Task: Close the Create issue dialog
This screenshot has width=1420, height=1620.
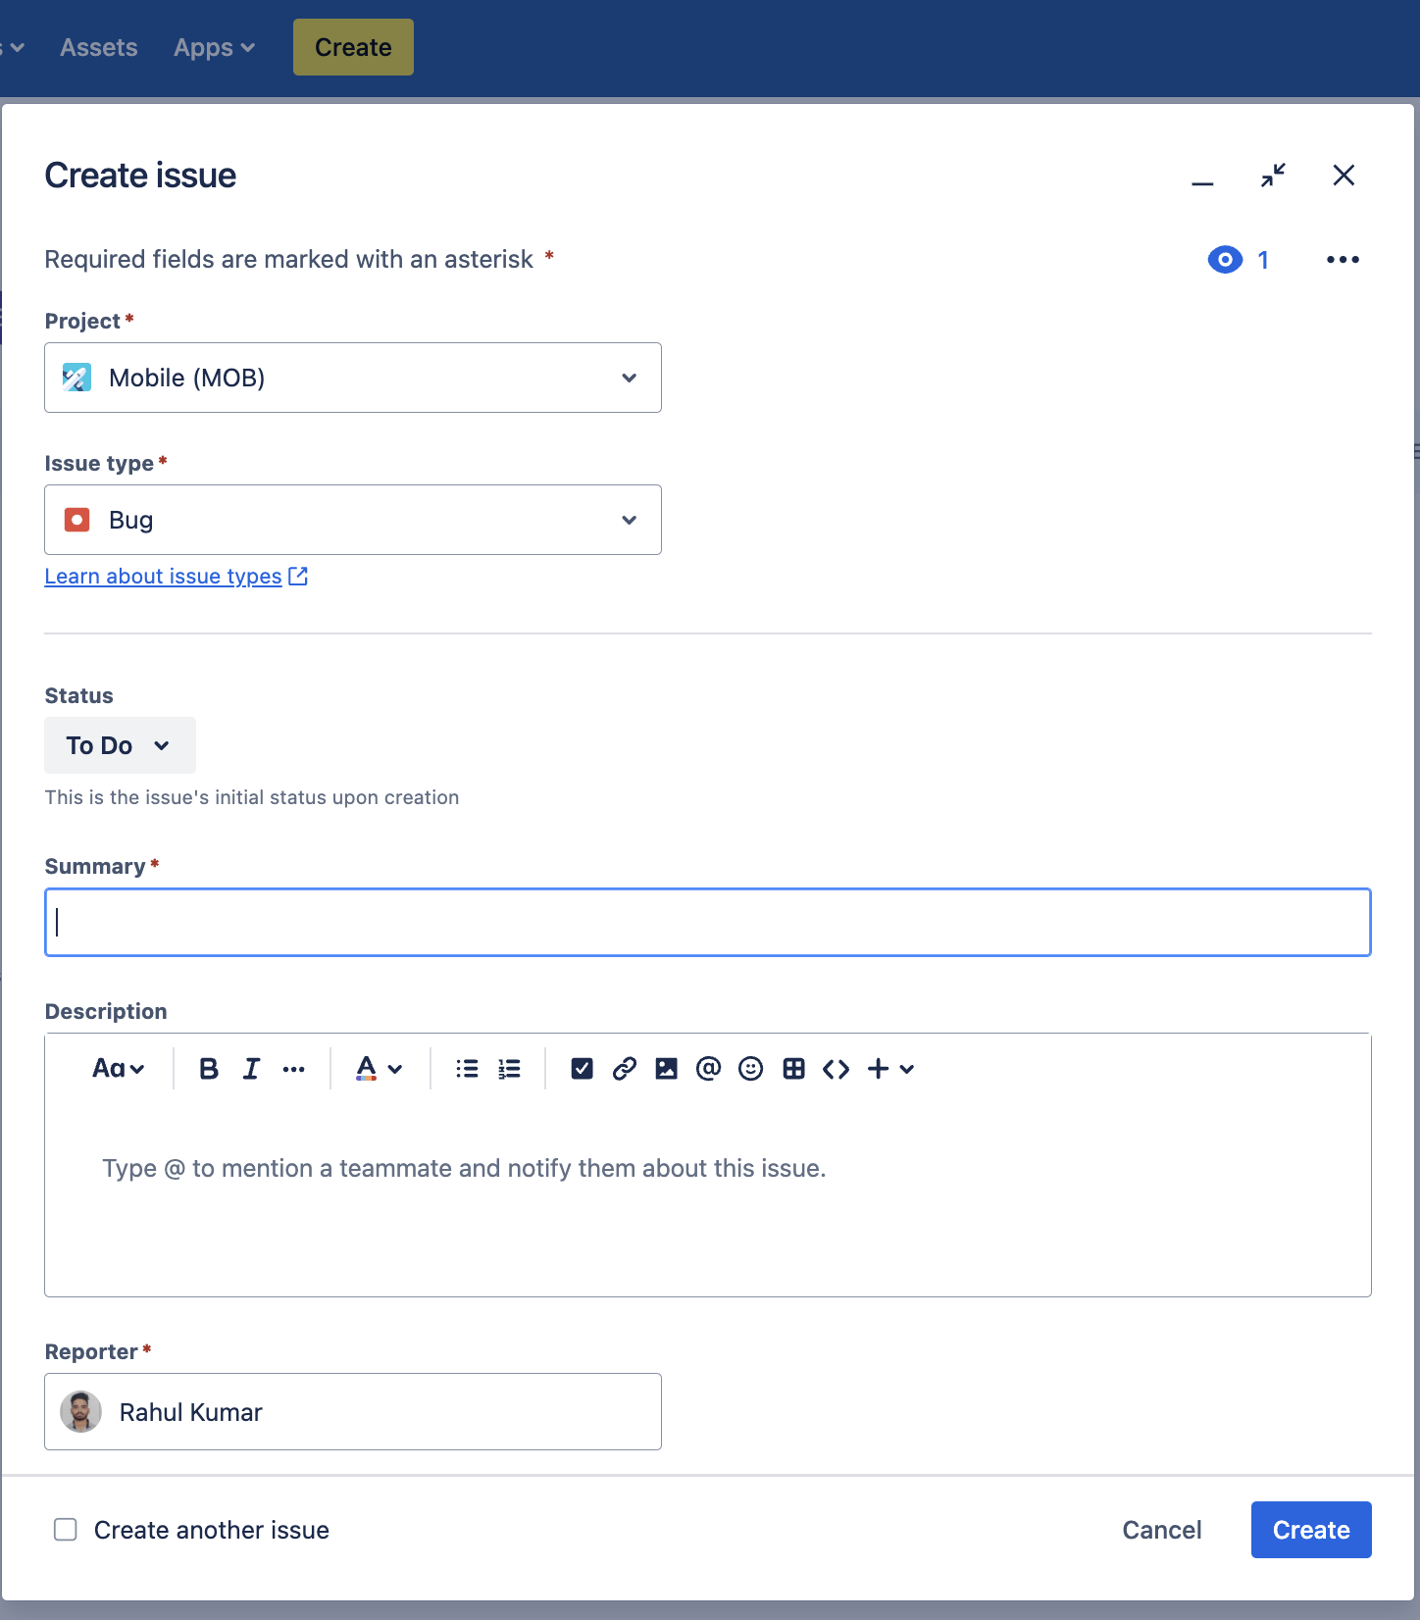Action: tap(1344, 176)
